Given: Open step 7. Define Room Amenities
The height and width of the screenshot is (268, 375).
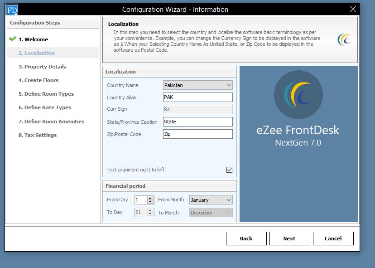Looking at the screenshot, I should pos(52,122).
